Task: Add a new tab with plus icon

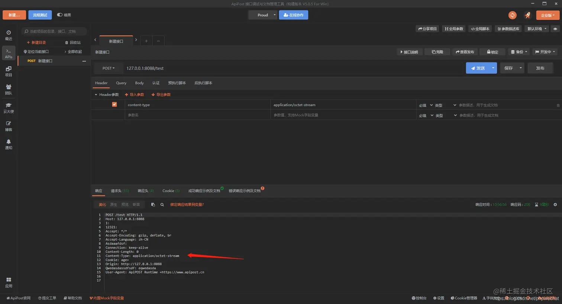Action: click(x=146, y=41)
